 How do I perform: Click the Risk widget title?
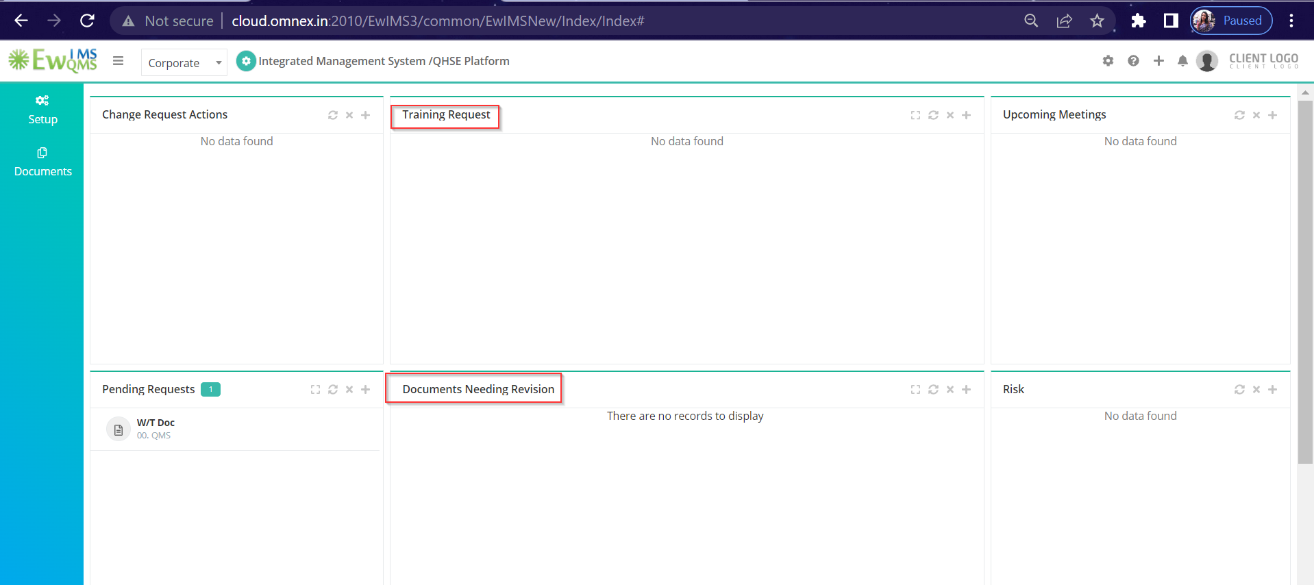click(1013, 389)
